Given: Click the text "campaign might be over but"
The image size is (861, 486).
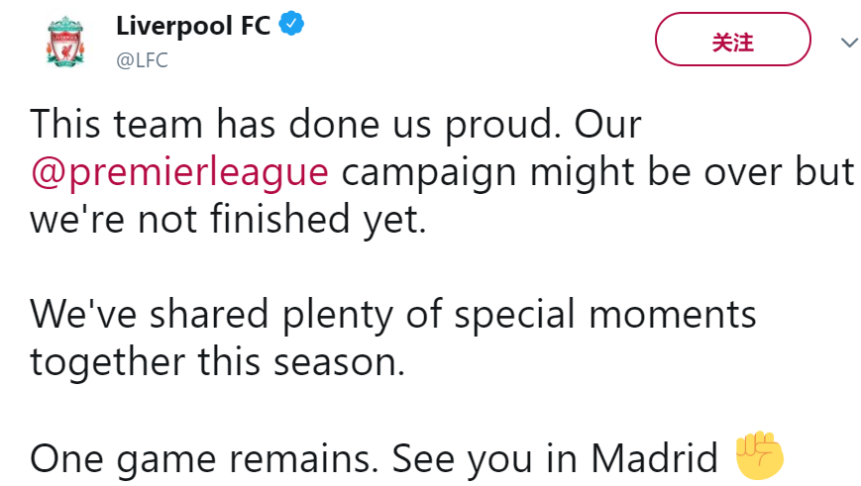Looking at the screenshot, I should 597,172.
